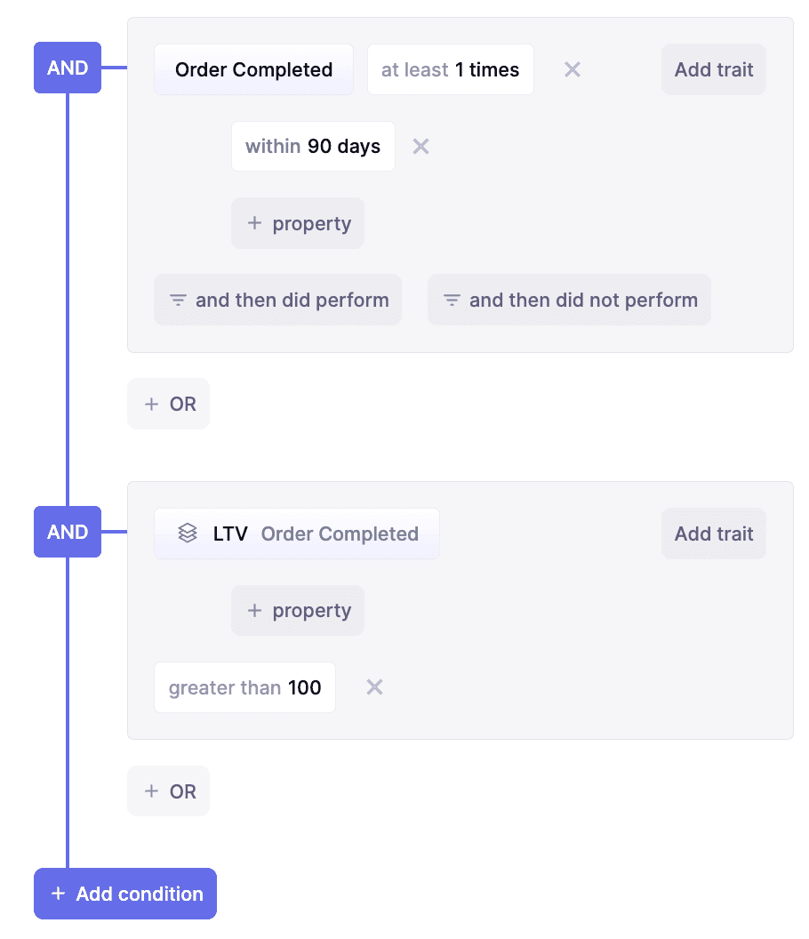This screenshot has width=809, height=939.
Task: Click the filter icon for 'and then did perform'
Action: [x=178, y=301]
